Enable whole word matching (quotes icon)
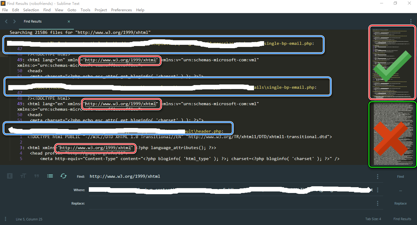 point(37,176)
